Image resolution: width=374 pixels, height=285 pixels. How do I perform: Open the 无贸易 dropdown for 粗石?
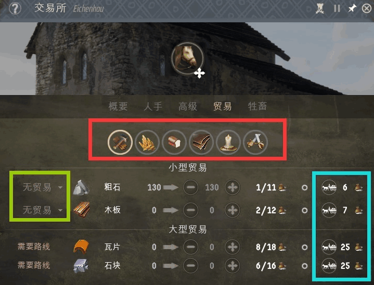[43, 187]
